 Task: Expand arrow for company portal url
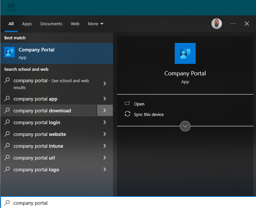coord(105,158)
